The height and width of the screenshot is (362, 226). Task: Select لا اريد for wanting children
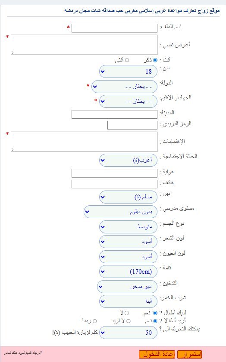[x=128, y=321]
